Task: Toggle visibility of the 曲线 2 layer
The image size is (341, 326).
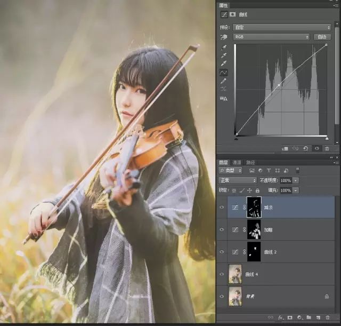Action: [222, 251]
